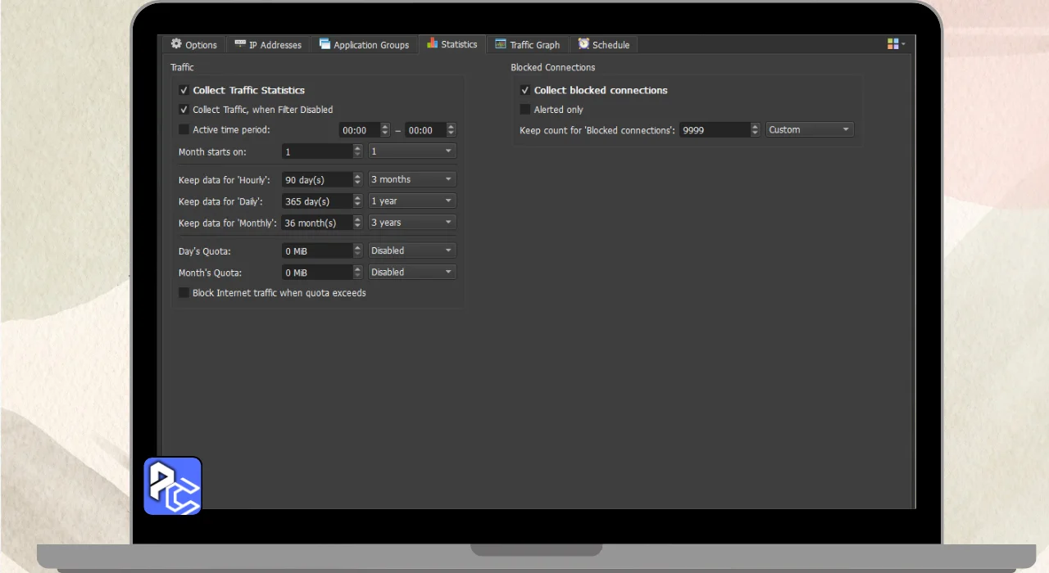
Task: Open the Custom blocked connections dropdown
Action: tap(810, 129)
